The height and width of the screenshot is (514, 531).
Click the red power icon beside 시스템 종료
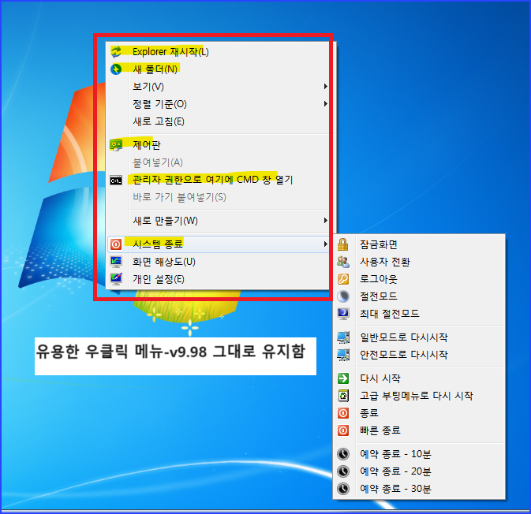coord(116,244)
